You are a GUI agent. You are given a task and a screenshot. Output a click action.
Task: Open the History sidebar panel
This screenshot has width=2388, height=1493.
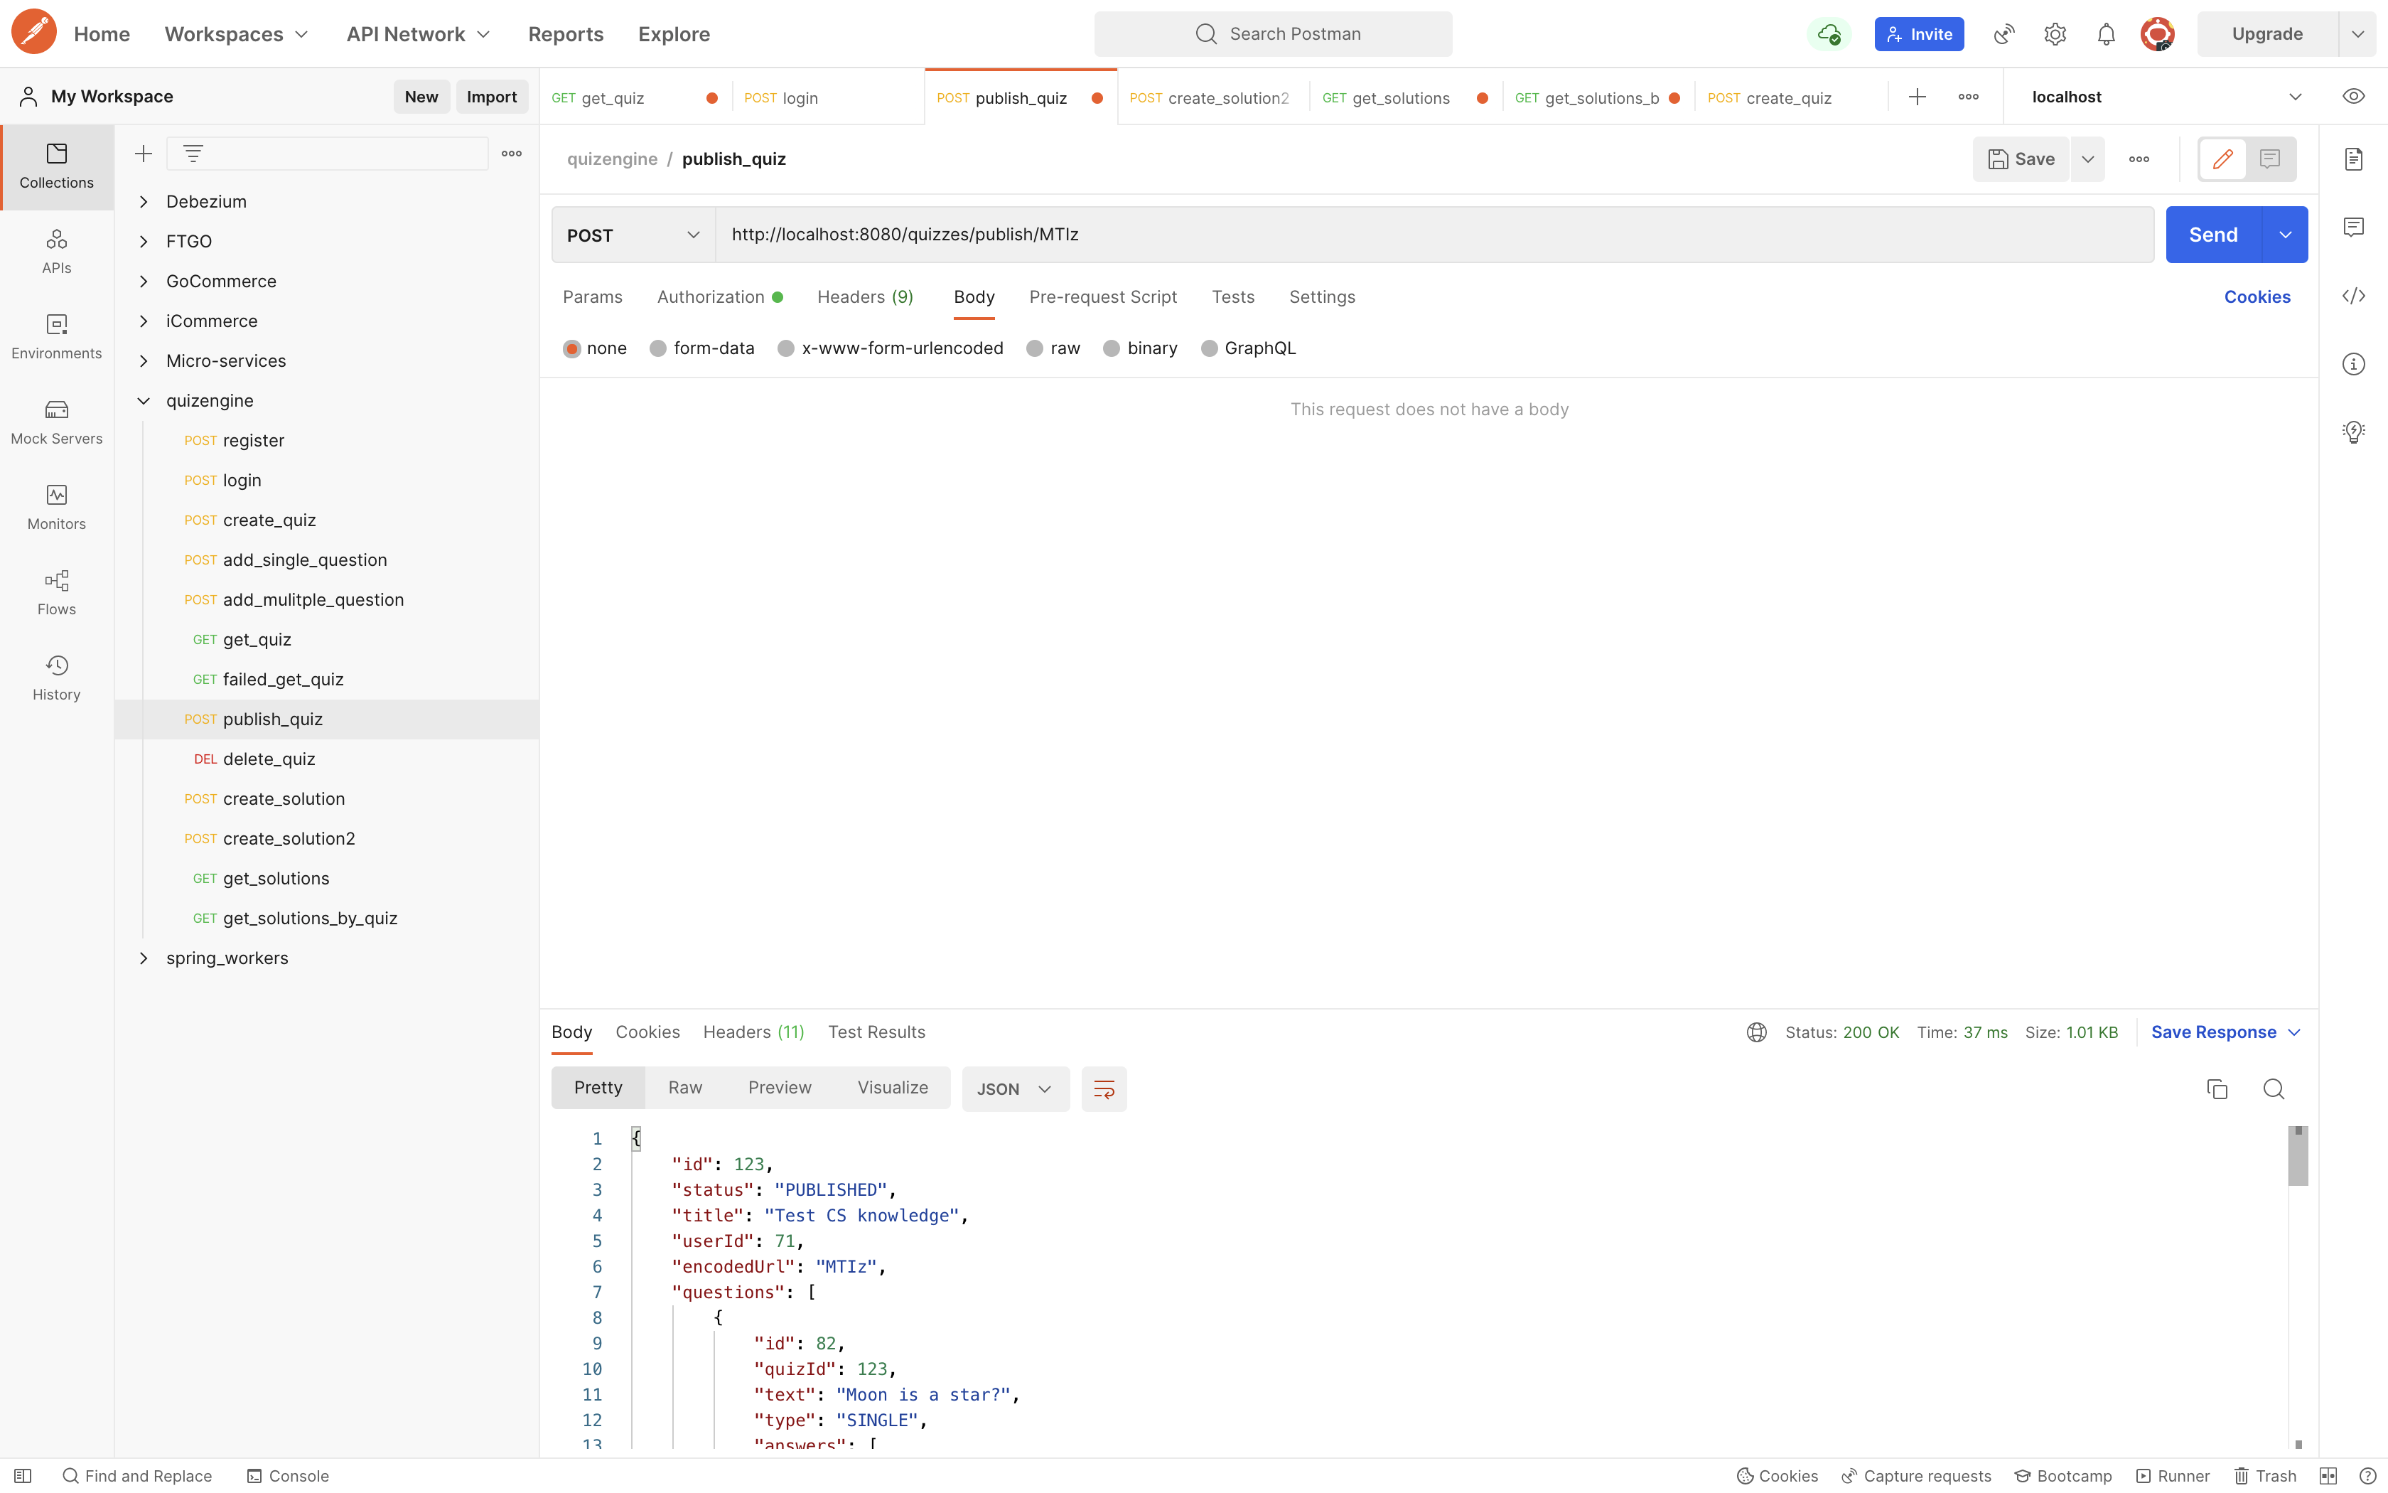click(56, 678)
